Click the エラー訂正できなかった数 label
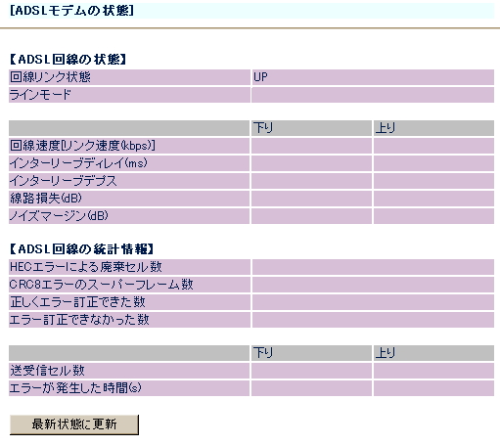This screenshot has width=500, height=446. click(x=79, y=320)
